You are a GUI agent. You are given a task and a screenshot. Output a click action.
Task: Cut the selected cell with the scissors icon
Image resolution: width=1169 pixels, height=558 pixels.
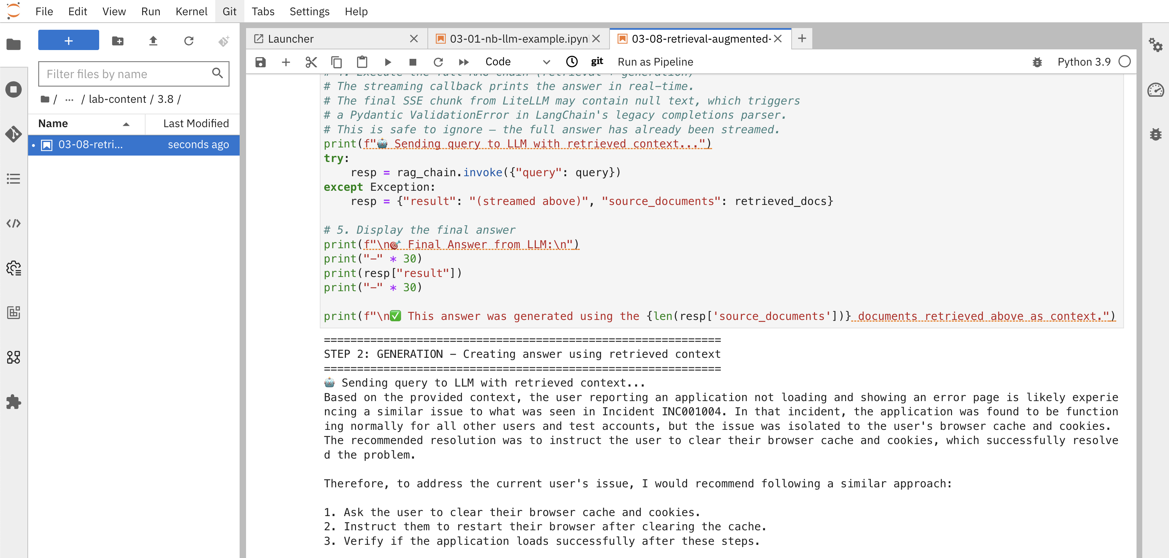click(x=311, y=62)
